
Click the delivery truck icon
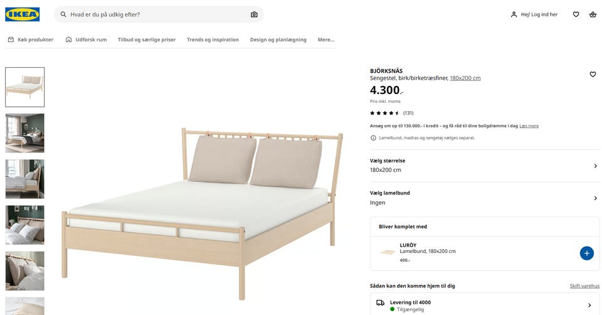point(380,303)
